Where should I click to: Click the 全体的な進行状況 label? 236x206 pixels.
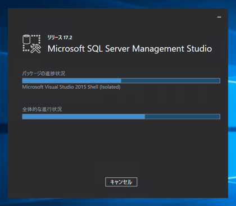[x=42, y=109]
